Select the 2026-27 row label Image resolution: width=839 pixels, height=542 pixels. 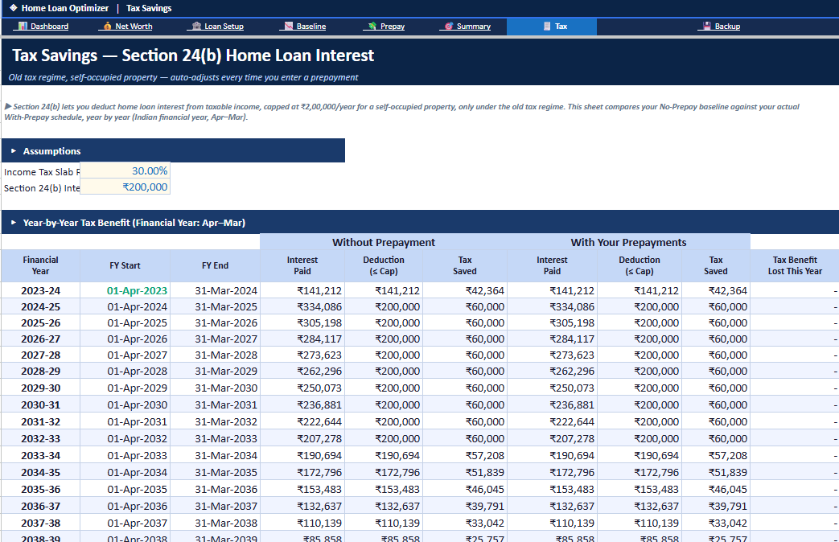(x=41, y=339)
